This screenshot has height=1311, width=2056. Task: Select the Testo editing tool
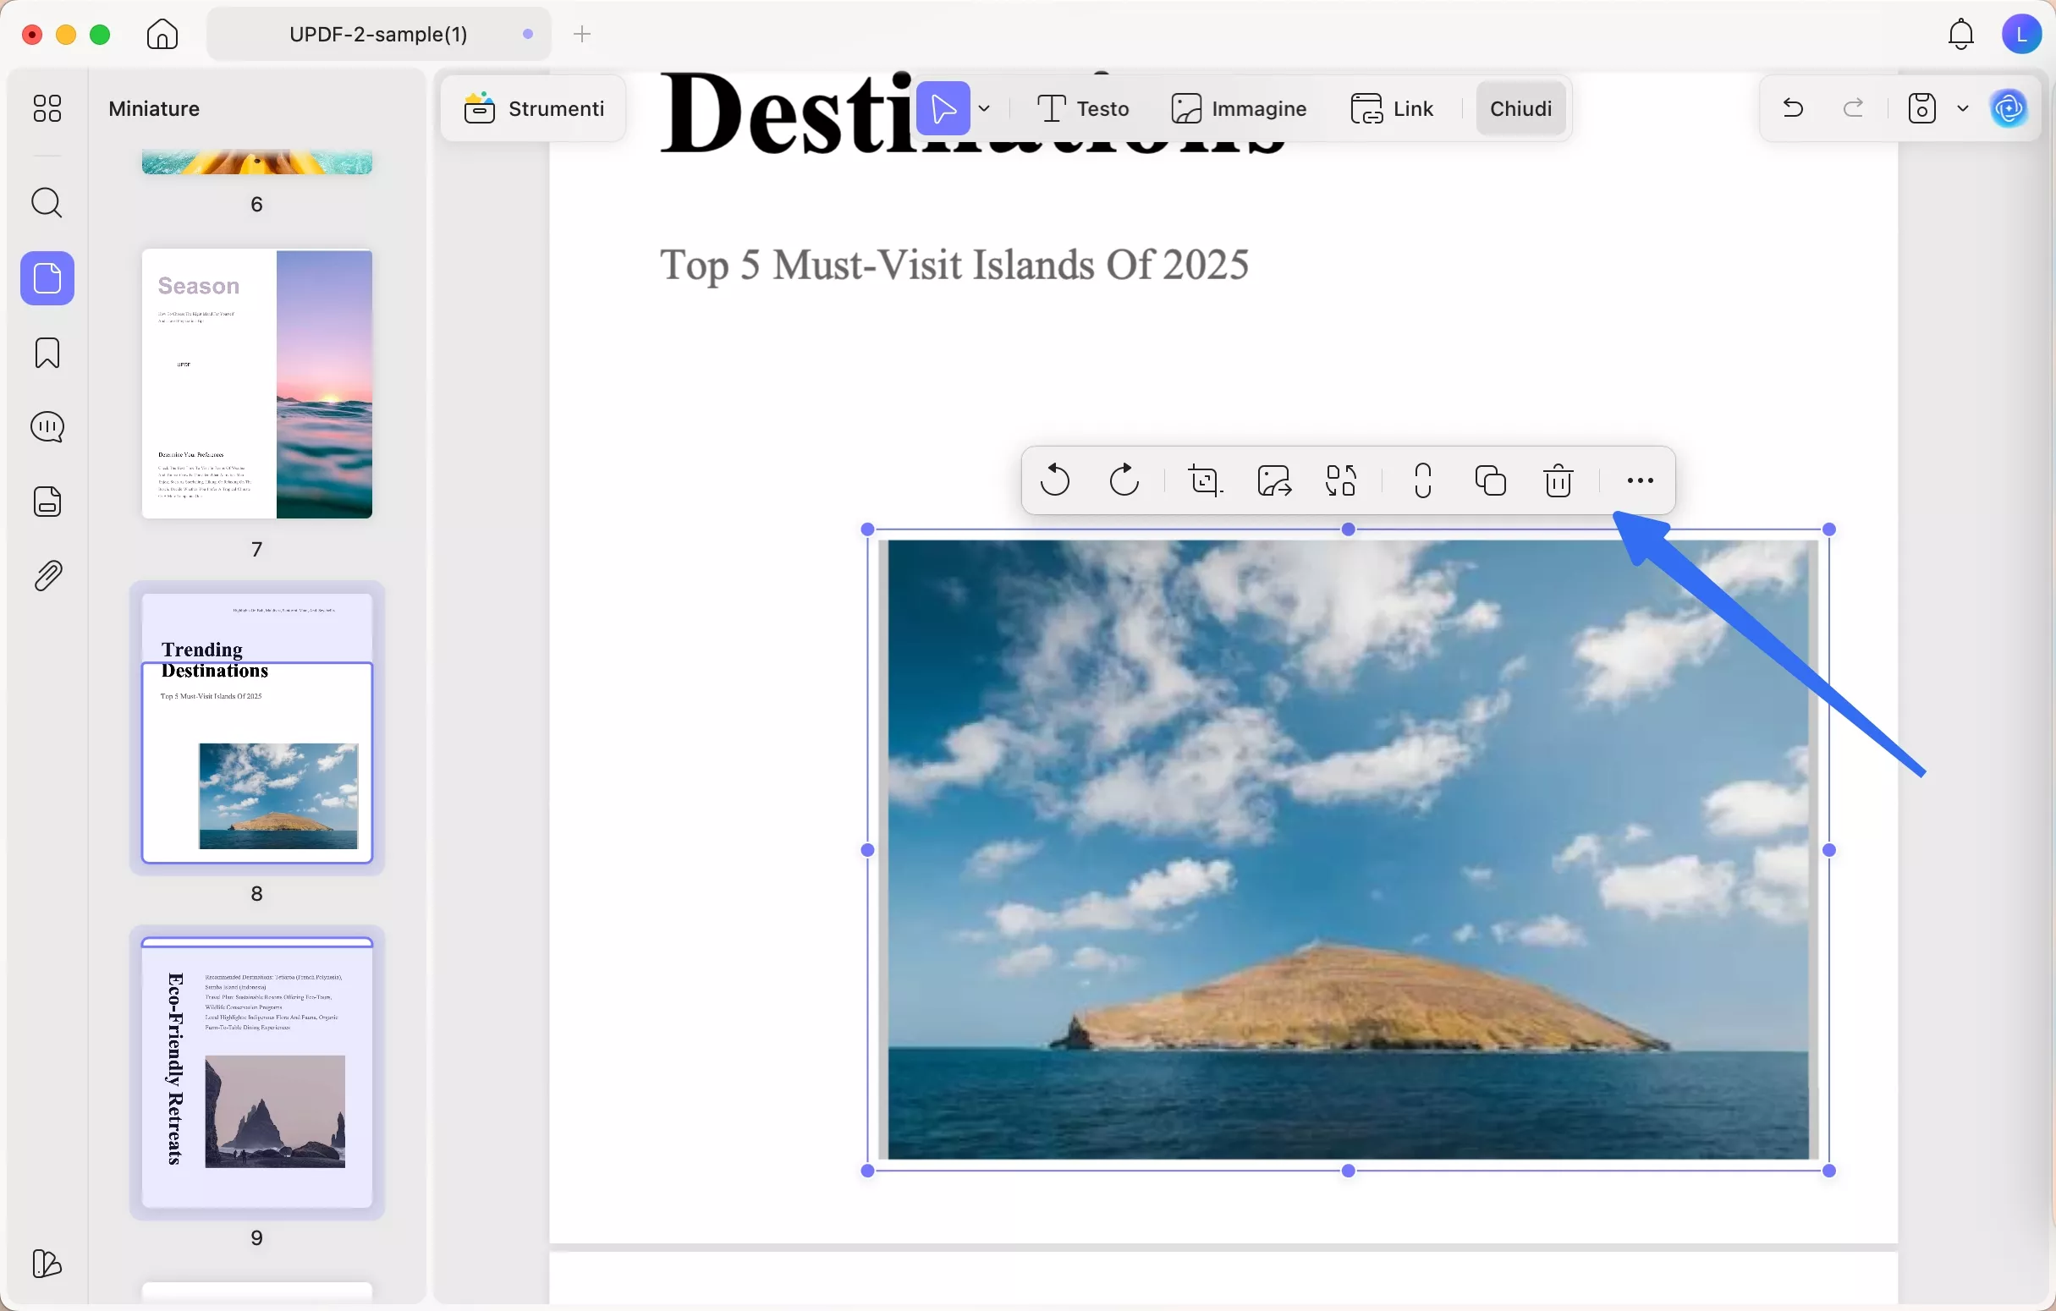click(x=1083, y=108)
